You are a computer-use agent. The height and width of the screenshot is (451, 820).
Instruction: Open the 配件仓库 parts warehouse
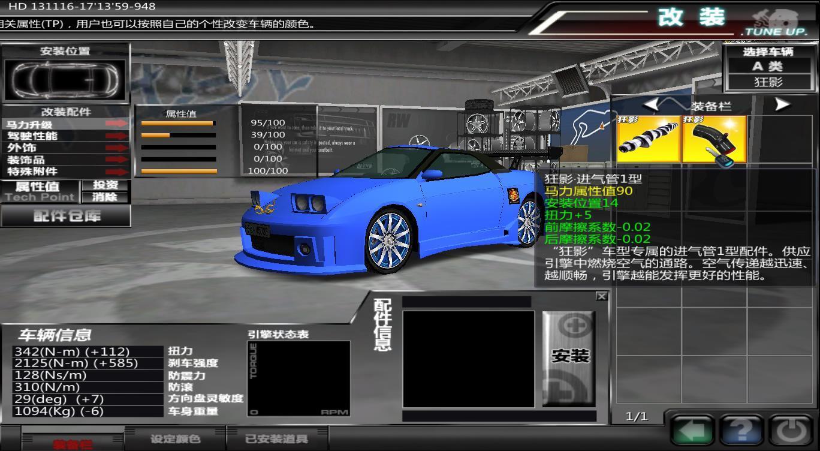pos(66,216)
